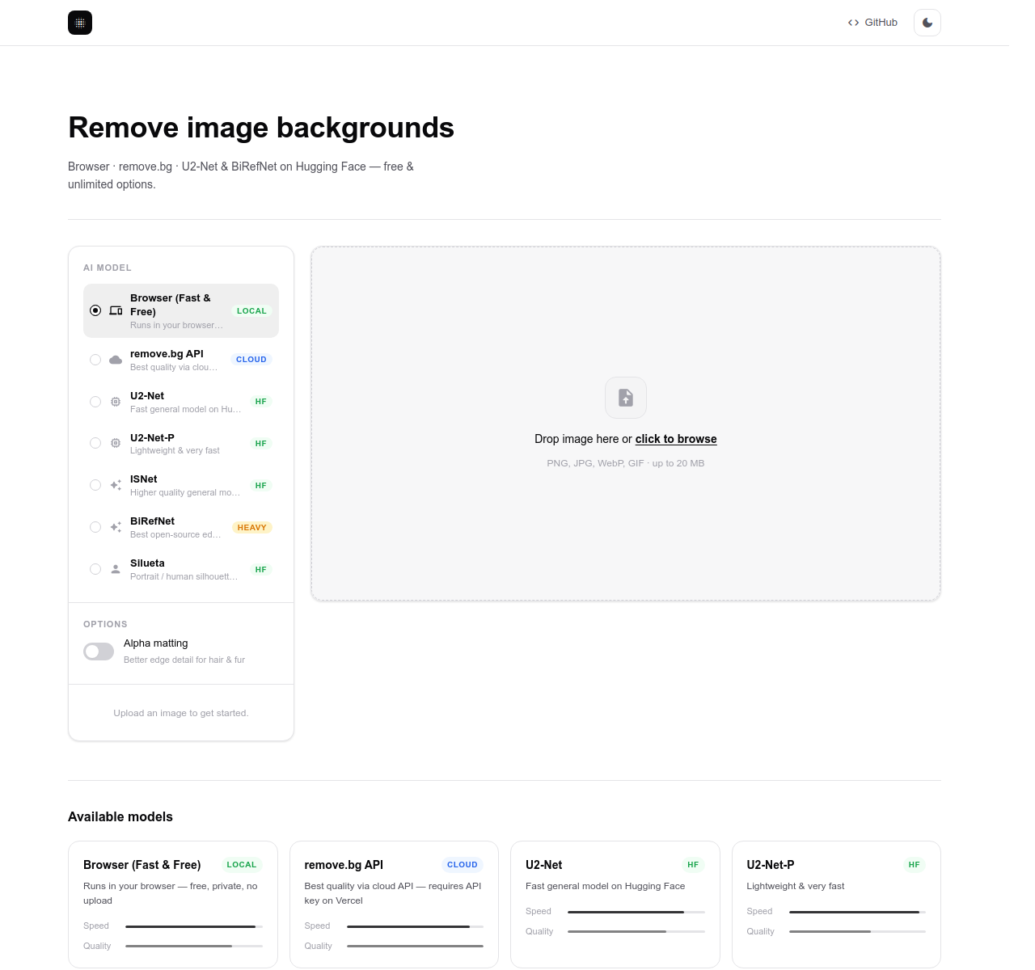Choose the U2-Net-P model radio button

tap(95, 443)
